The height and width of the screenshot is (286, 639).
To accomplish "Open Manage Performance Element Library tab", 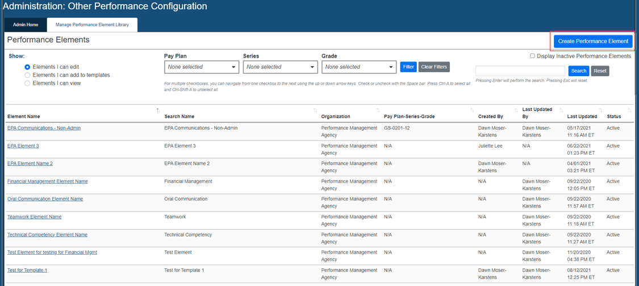I will 92,25.
